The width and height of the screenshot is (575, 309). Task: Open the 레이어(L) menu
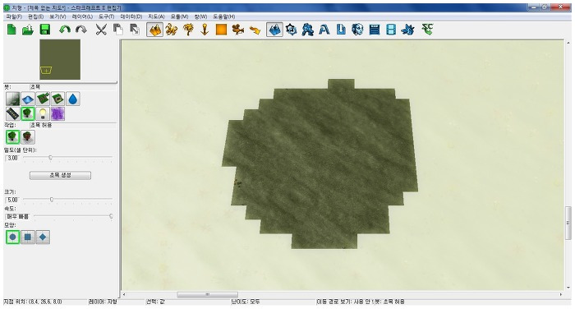click(82, 16)
